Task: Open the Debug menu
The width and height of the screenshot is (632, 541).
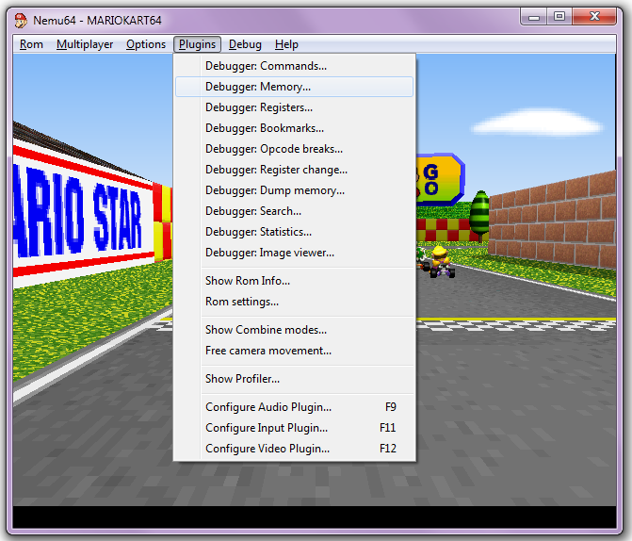Action: pyautogui.click(x=245, y=44)
